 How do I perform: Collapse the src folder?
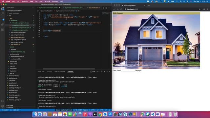click(10, 16)
